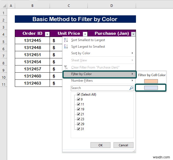Open the Sort by Color menu entry
Viewport: 173px width, 160px height.
[x=99, y=53]
